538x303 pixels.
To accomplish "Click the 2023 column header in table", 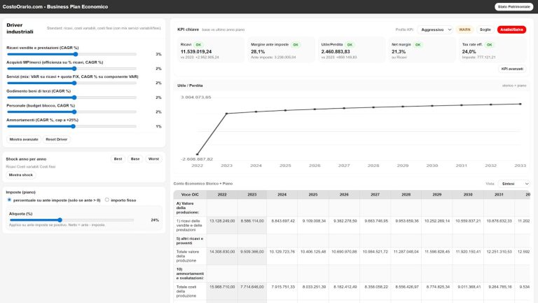I will (251, 194).
